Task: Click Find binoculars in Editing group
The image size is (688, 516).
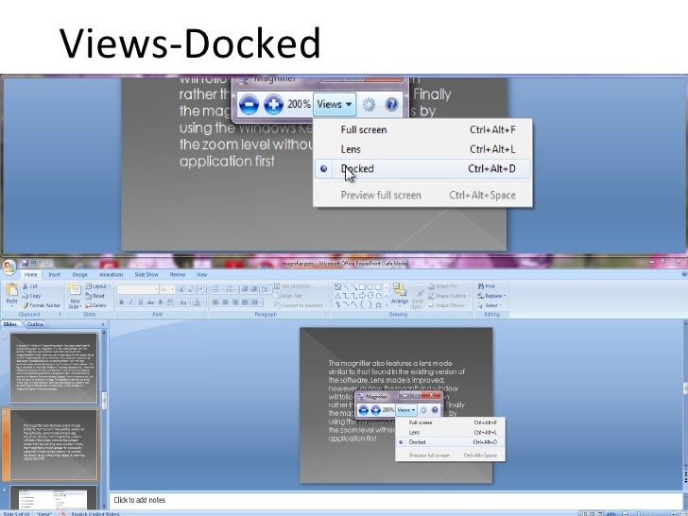Action: click(x=486, y=286)
